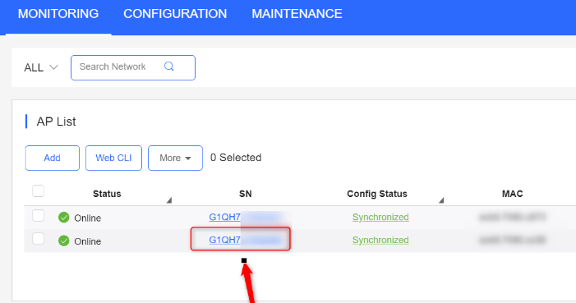Go to the MAINTENANCE tab
This screenshot has width=576, height=303.
[x=297, y=14]
